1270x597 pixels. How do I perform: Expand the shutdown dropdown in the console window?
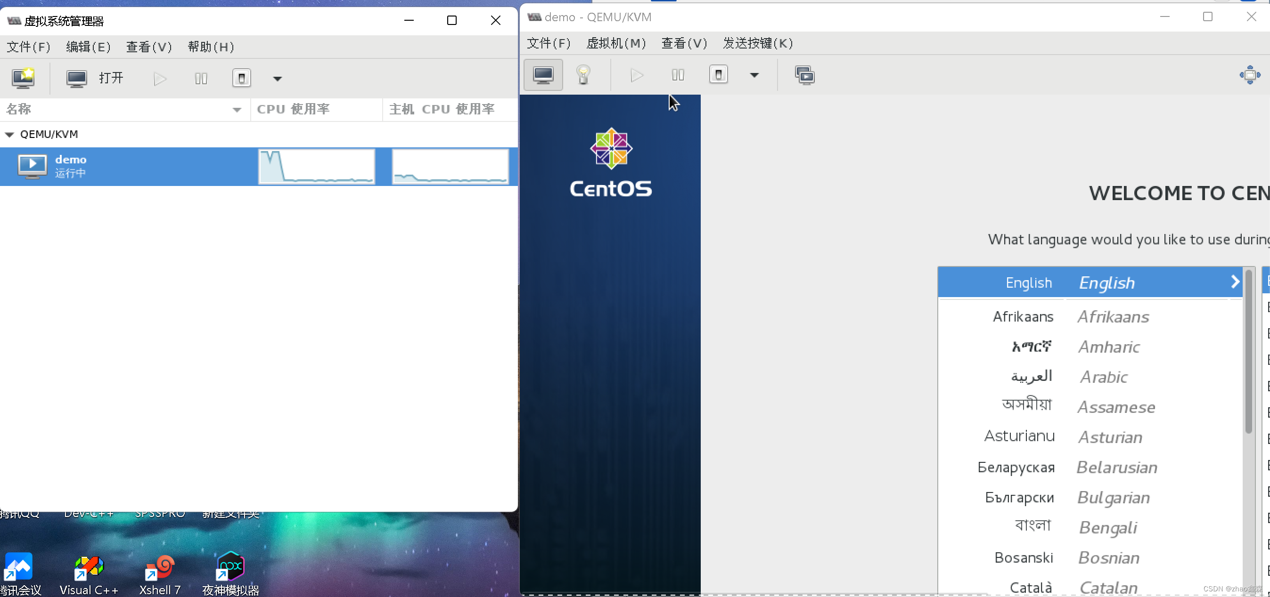pyautogui.click(x=754, y=75)
